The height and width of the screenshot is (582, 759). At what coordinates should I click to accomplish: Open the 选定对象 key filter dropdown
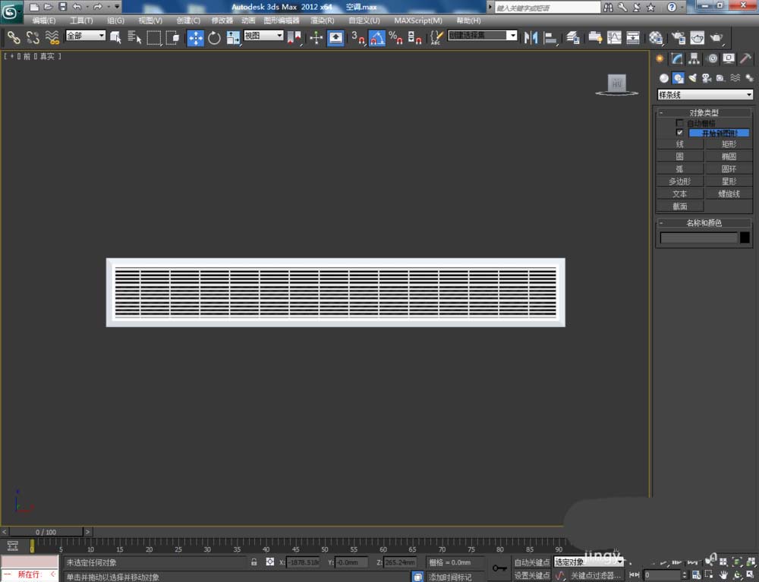589,562
